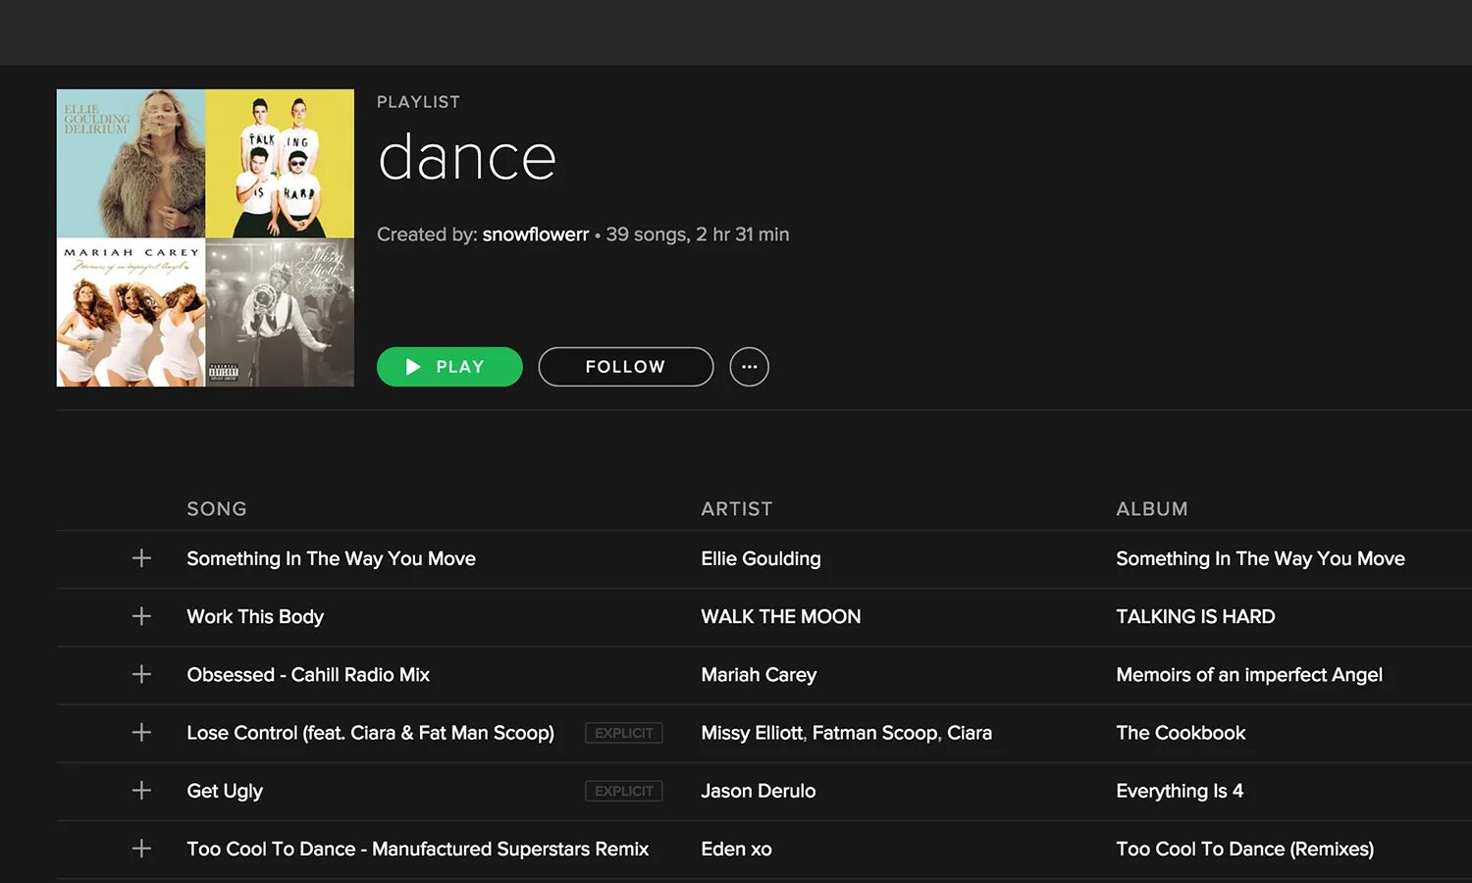The height and width of the screenshot is (883, 1472).
Task: Open the more options ellipsis button
Action: click(x=749, y=367)
